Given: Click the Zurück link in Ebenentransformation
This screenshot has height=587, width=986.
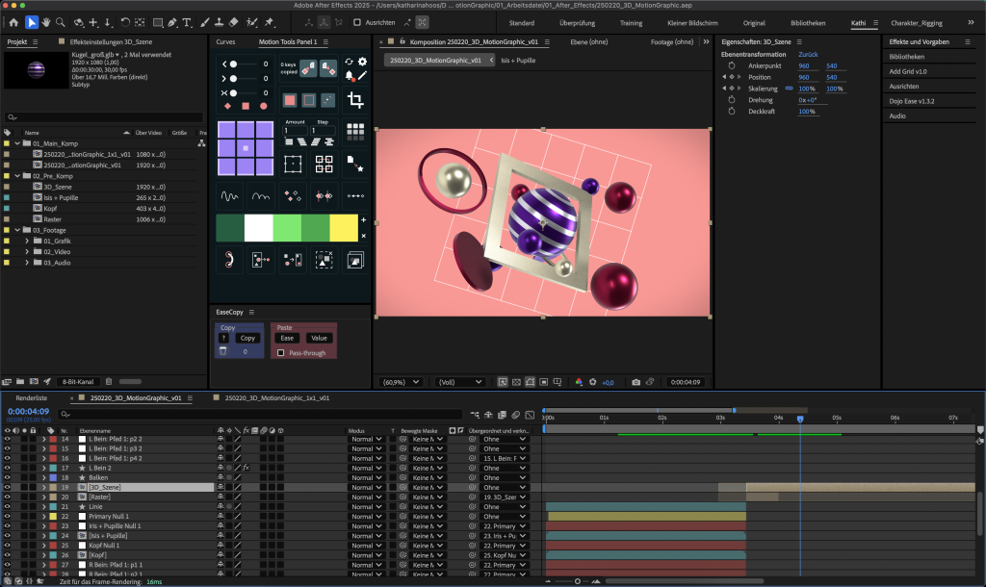Looking at the screenshot, I should [808, 55].
